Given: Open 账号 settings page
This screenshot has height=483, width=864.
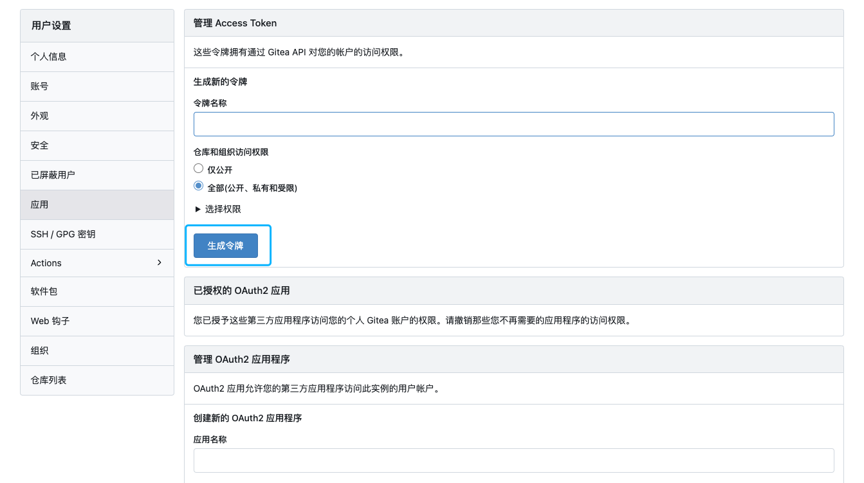Looking at the screenshot, I should pyautogui.click(x=39, y=86).
